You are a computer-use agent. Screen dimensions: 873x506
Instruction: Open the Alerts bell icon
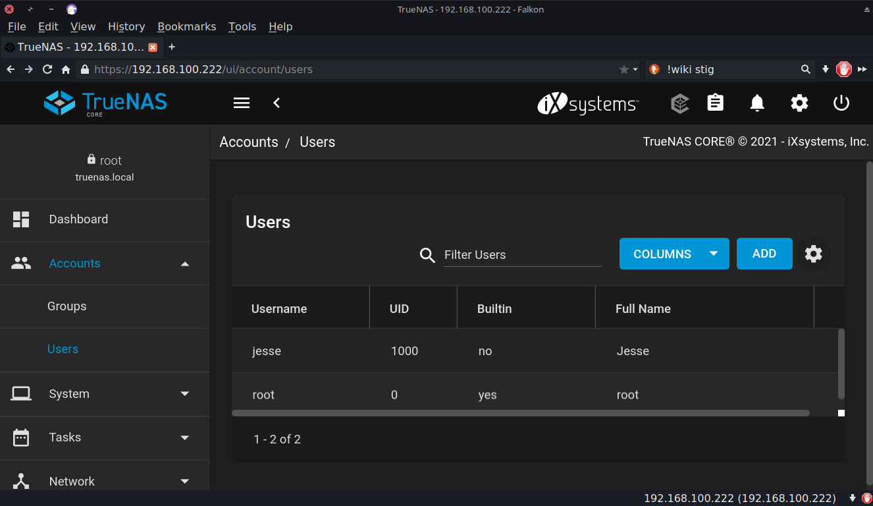[757, 103]
